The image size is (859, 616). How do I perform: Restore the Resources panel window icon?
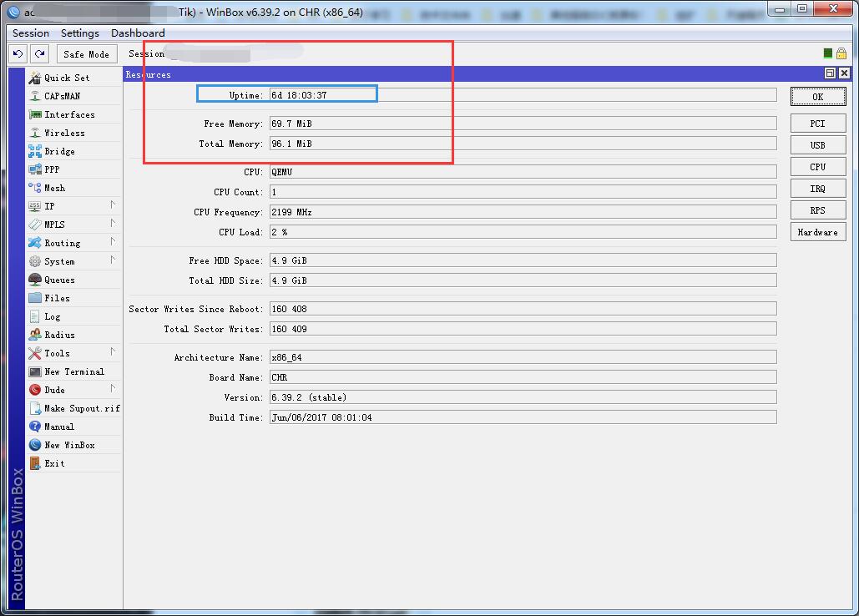(831, 73)
